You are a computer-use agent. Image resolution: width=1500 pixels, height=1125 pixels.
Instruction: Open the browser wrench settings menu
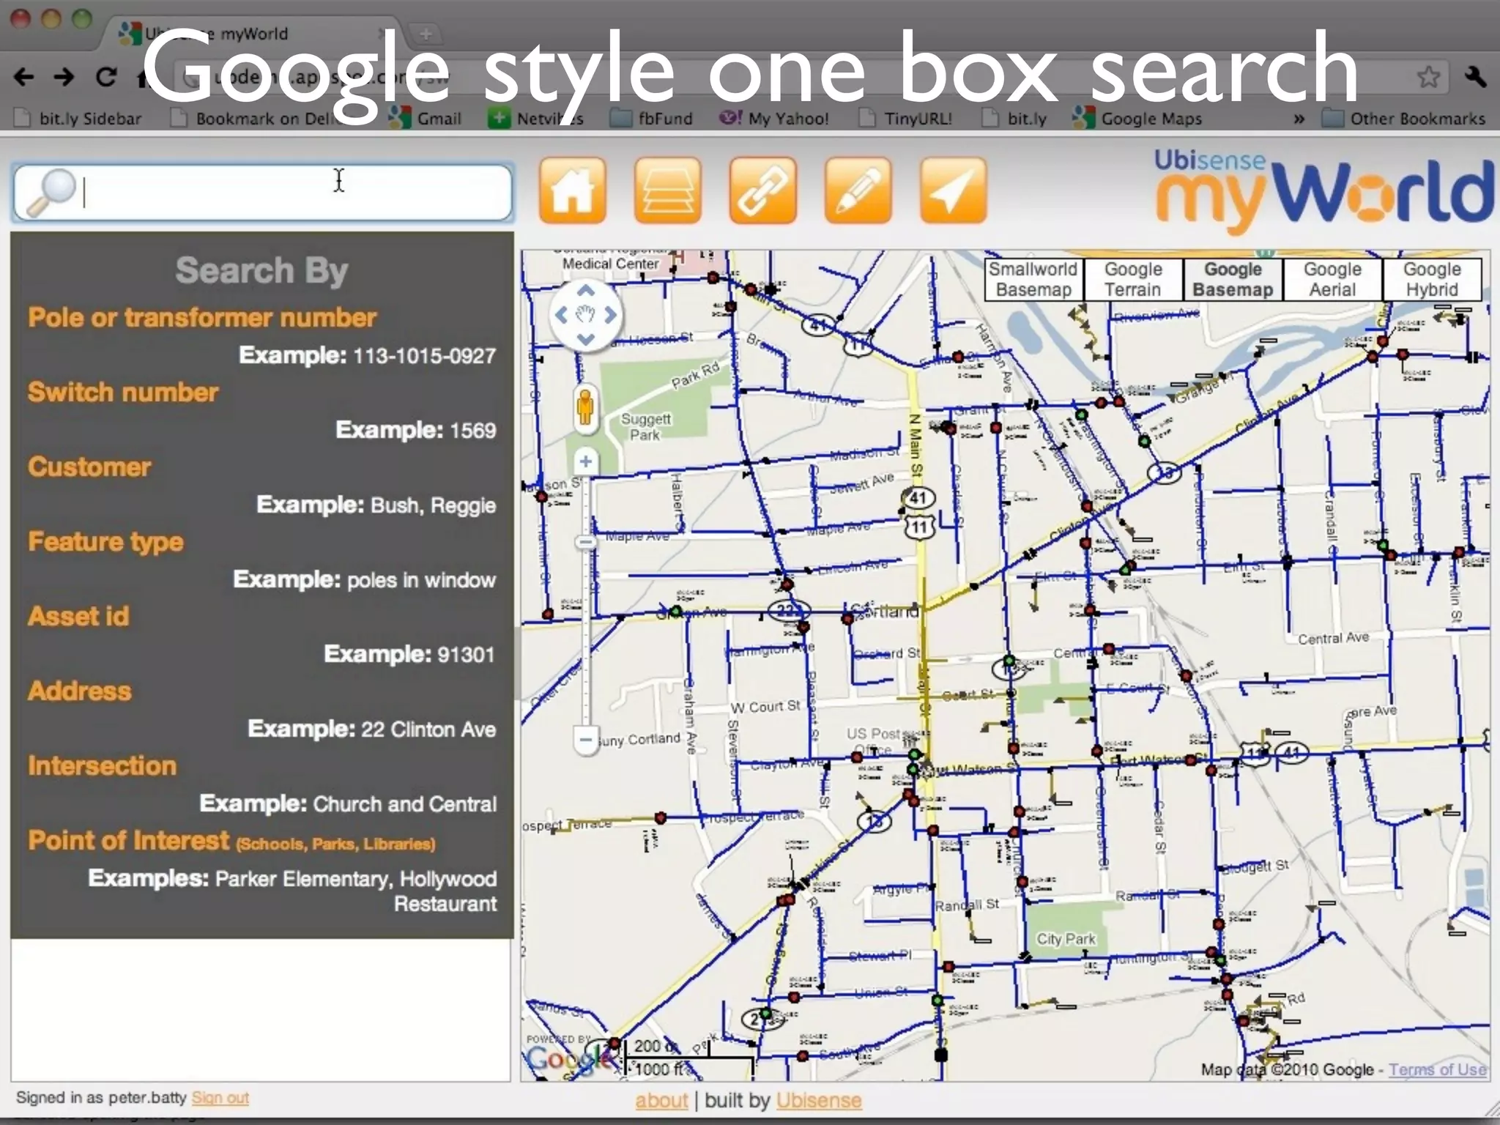coord(1475,76)
